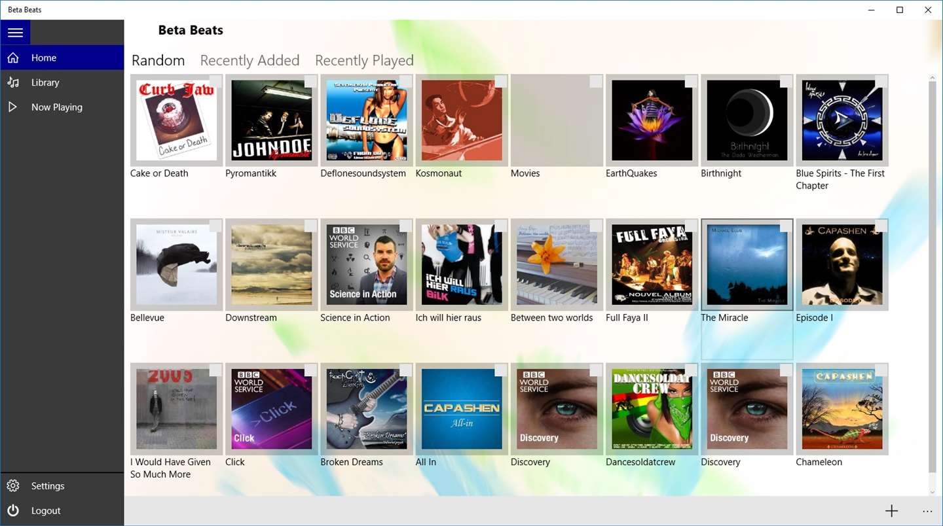Open the EarthQuakes lotus album cover
Screen dimensions: 943x526
652,120
